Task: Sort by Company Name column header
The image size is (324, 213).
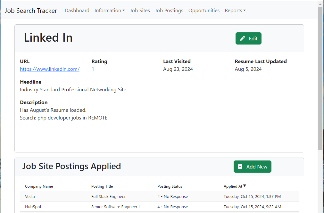Action: [x=39, y=186]
